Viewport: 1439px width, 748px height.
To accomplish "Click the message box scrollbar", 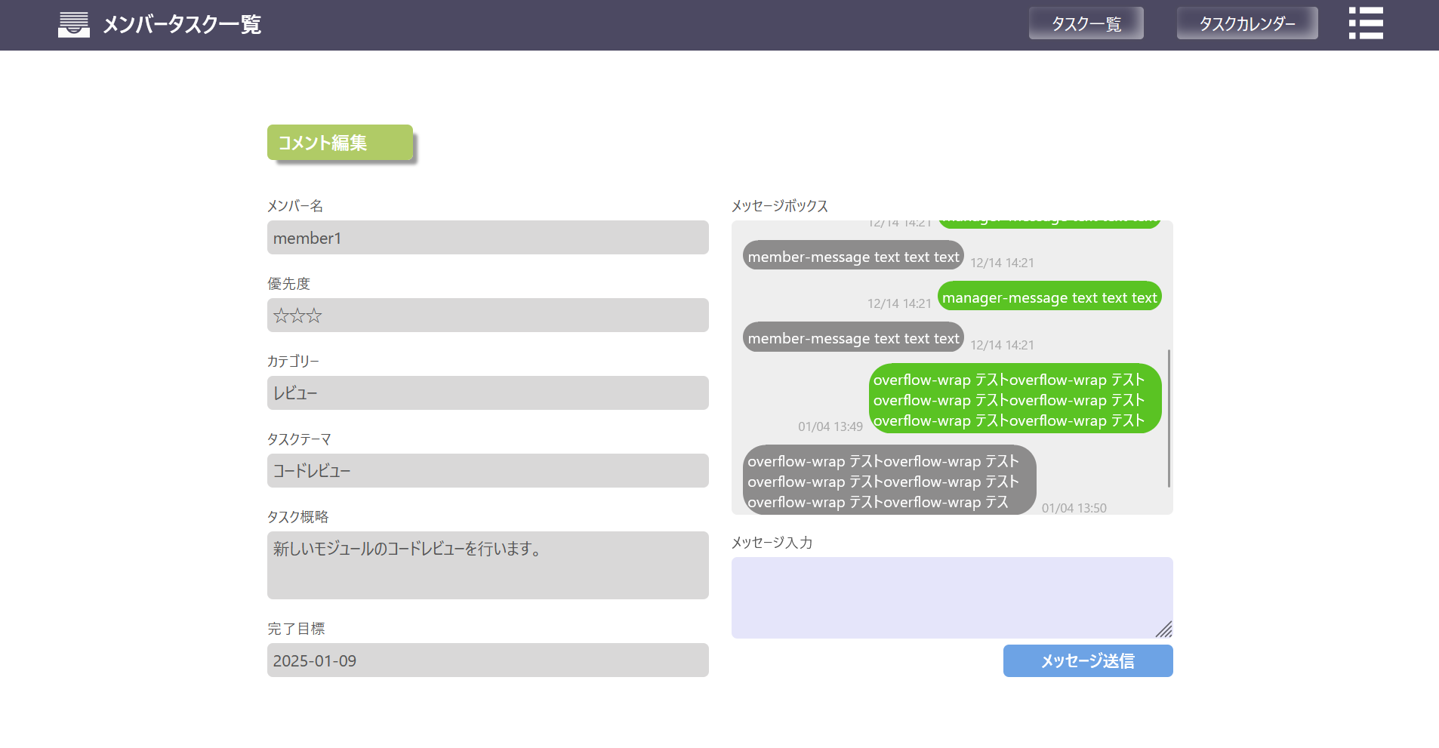I will (1169, 417).
